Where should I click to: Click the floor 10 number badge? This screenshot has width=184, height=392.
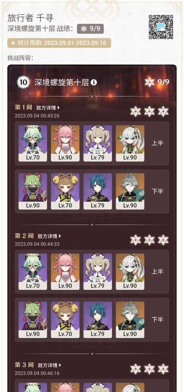[x=23, y=82]
